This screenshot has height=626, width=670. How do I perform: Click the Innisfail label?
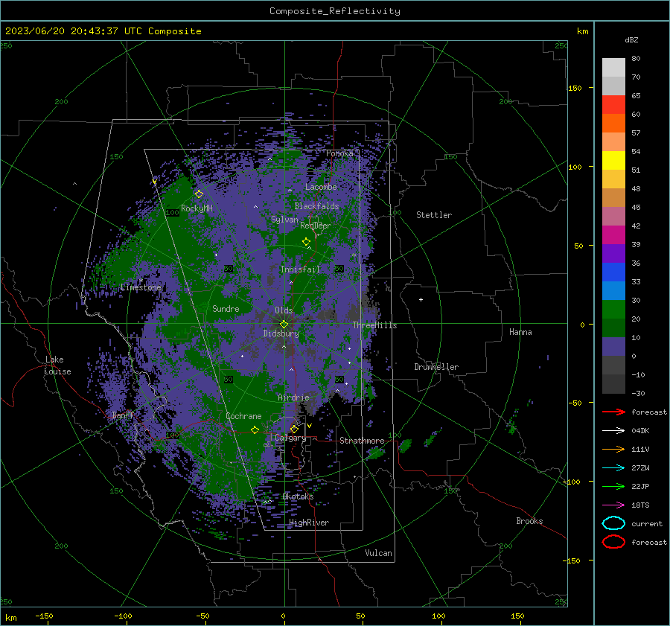[x=300, y=269]
